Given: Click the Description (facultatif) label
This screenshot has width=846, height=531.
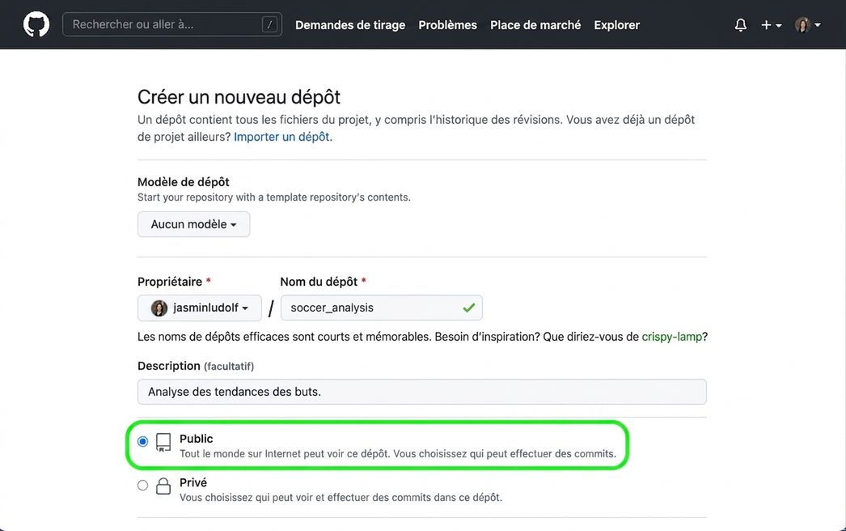Looking at the screenshot, I should click(x=196, y=366).
